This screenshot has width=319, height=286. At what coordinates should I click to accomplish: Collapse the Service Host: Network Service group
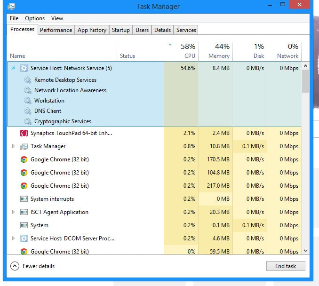13,68
